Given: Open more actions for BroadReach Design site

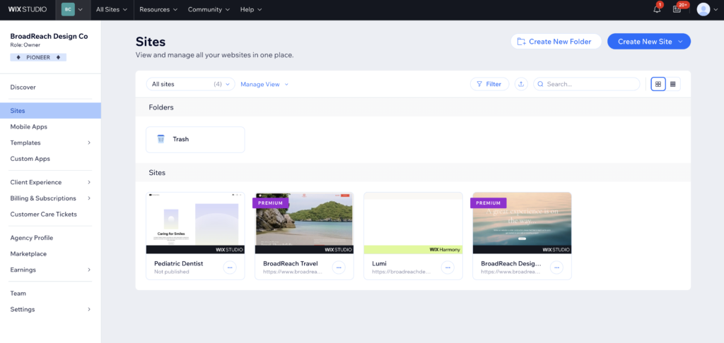Looking at the screenshot, I should (557, 267).
